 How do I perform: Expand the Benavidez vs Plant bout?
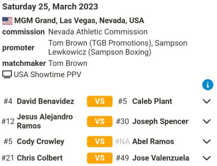[x=207, y=101]
